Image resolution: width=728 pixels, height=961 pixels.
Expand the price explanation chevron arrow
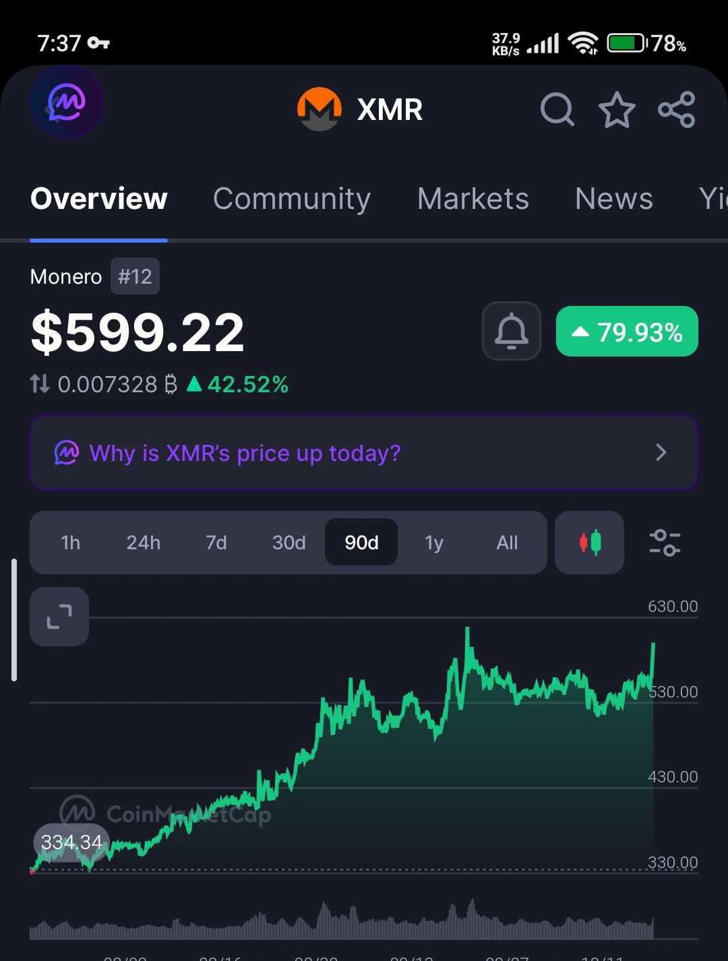pyautogui.click(x=661, y=453)
